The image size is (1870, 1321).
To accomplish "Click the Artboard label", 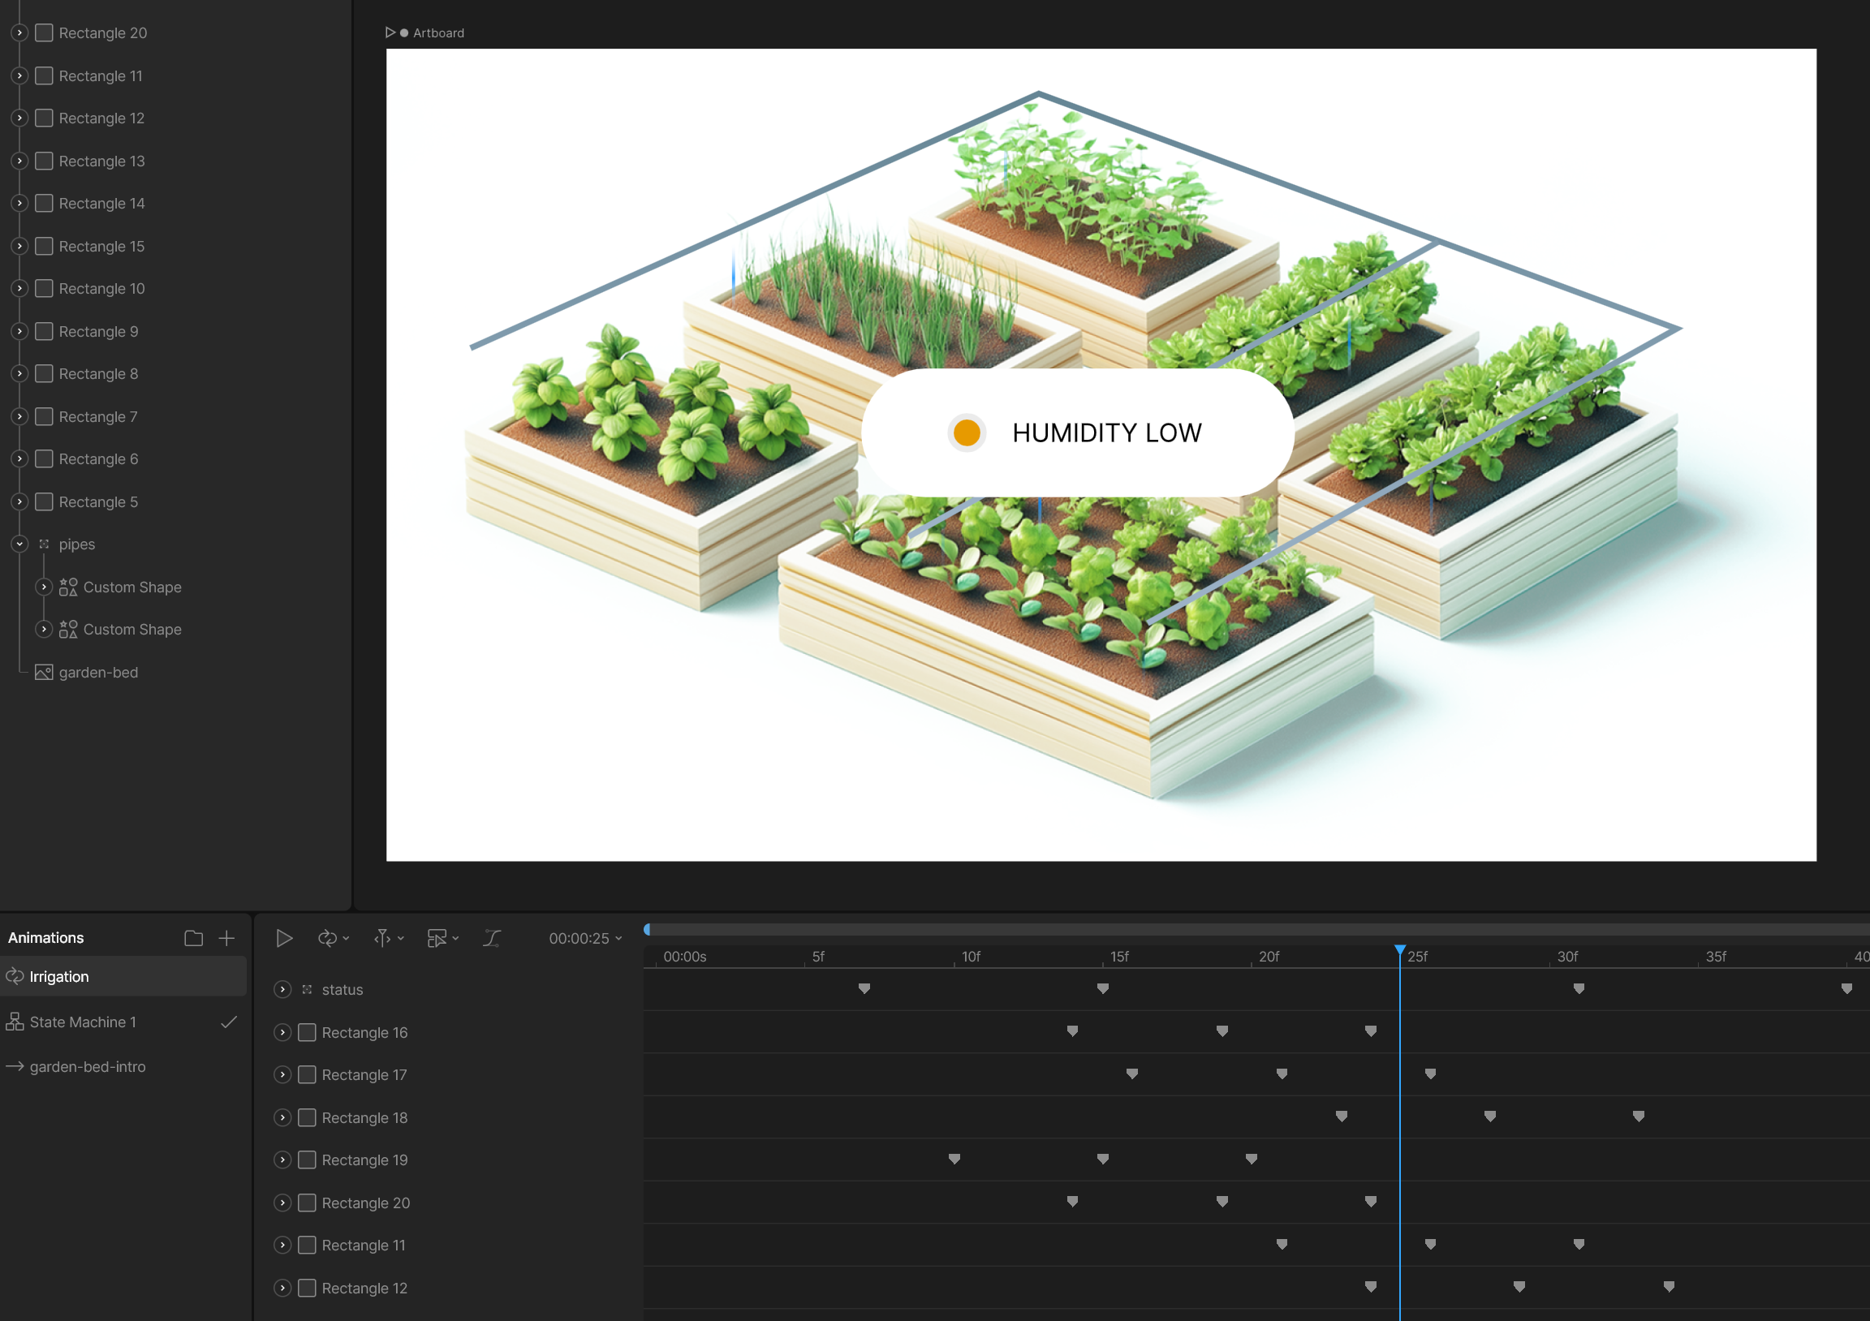I will coord(438,32).
